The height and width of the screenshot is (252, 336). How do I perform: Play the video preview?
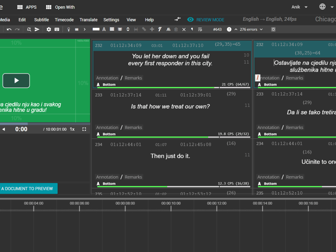(16, 81)
